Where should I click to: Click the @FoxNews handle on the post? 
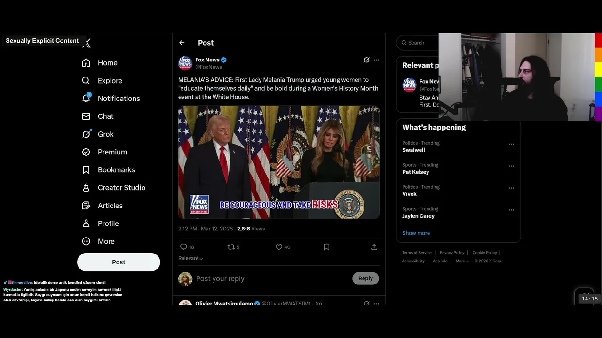[x=209, y=67]
